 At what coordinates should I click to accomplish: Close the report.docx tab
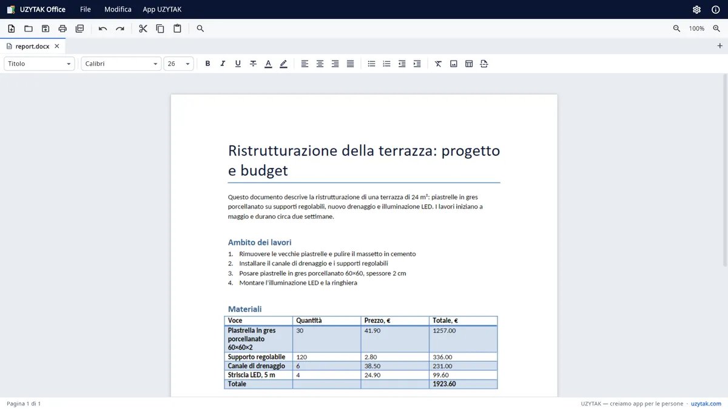click(57, 46)
